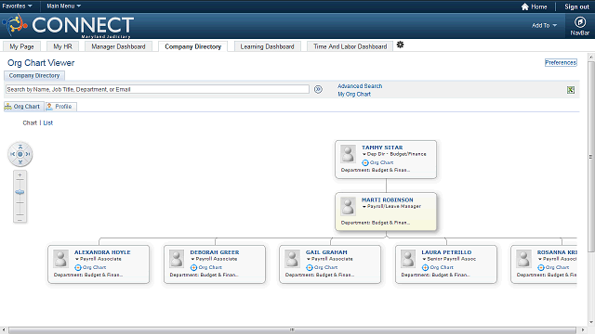Click the Company Directory section tab
This screenshot has width=595, height=334.
34,76
